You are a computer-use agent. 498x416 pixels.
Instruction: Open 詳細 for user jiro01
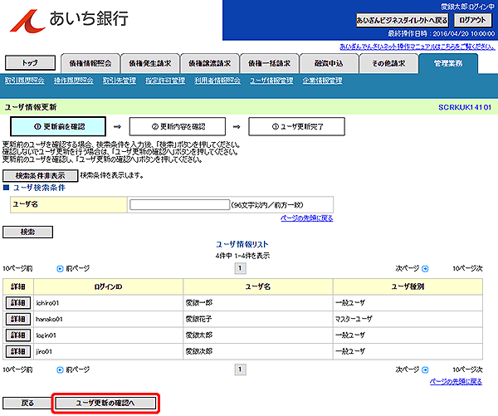17,350
